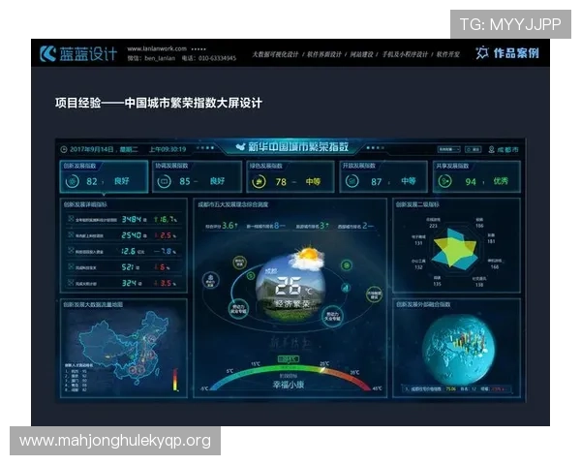Click the 2.5% red change value
Screen dimensions: 581x465
tap(166, 235)
